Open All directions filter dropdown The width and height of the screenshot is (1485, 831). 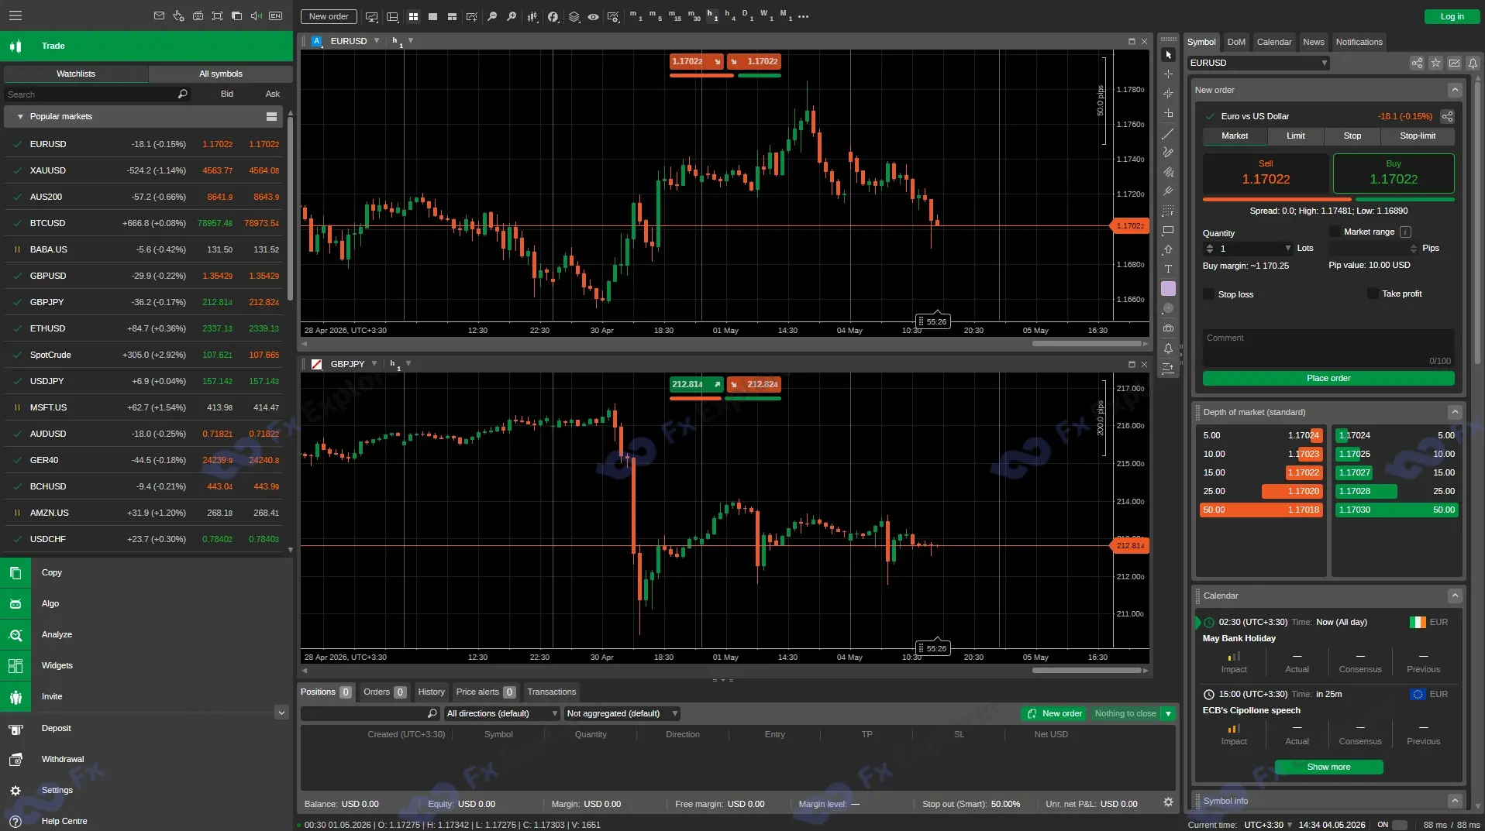502,713
